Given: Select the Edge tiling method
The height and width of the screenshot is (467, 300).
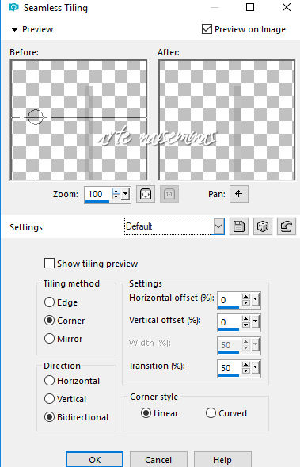Looking at the screenshot, I should point(49,302).
